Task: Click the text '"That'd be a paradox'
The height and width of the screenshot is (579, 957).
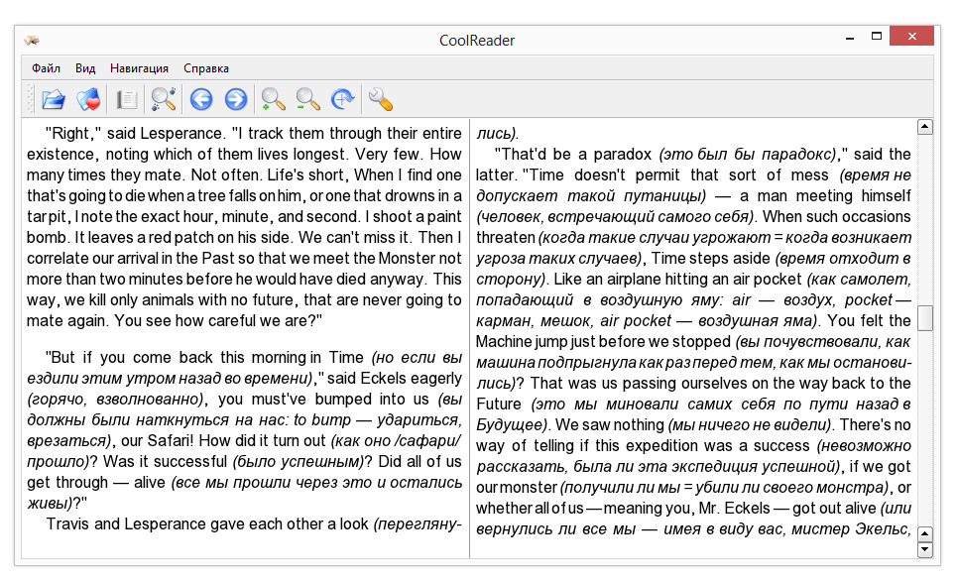Action: click(573, 154)
